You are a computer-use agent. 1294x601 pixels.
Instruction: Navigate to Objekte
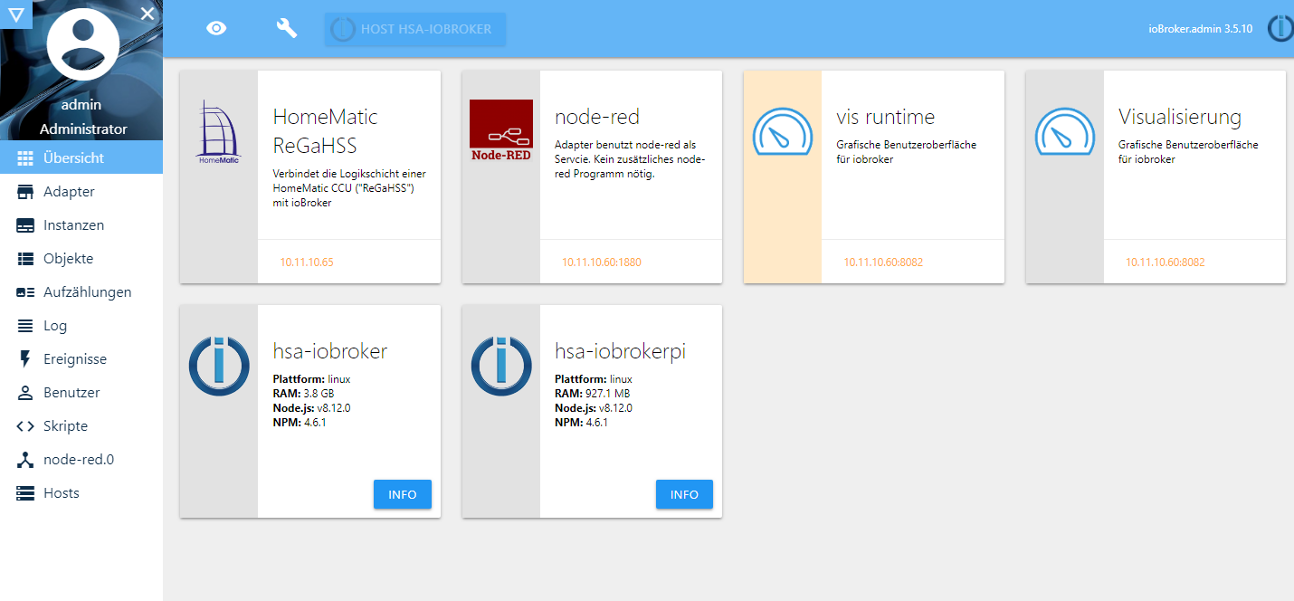coord(81,259)
